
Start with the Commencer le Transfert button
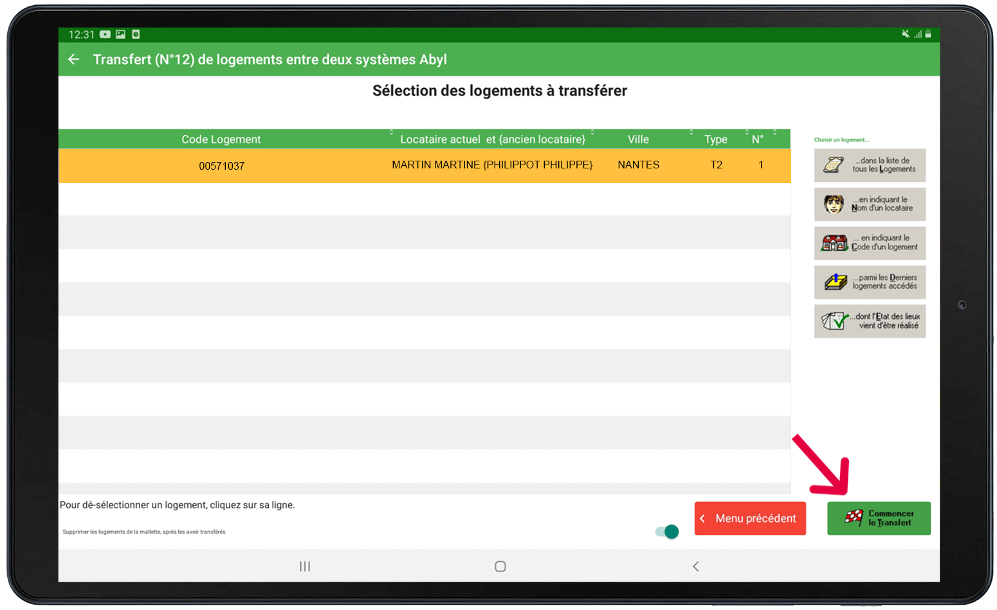click(879, 519)
